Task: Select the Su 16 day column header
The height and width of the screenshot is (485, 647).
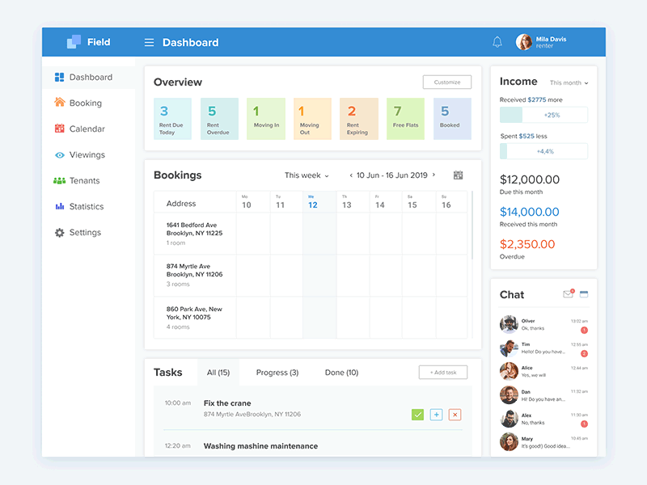Action: coord(451,201)
